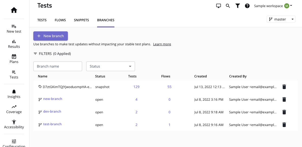Open Coverage trend icon
Screen dimensions: 302x147
pos(14,107)
